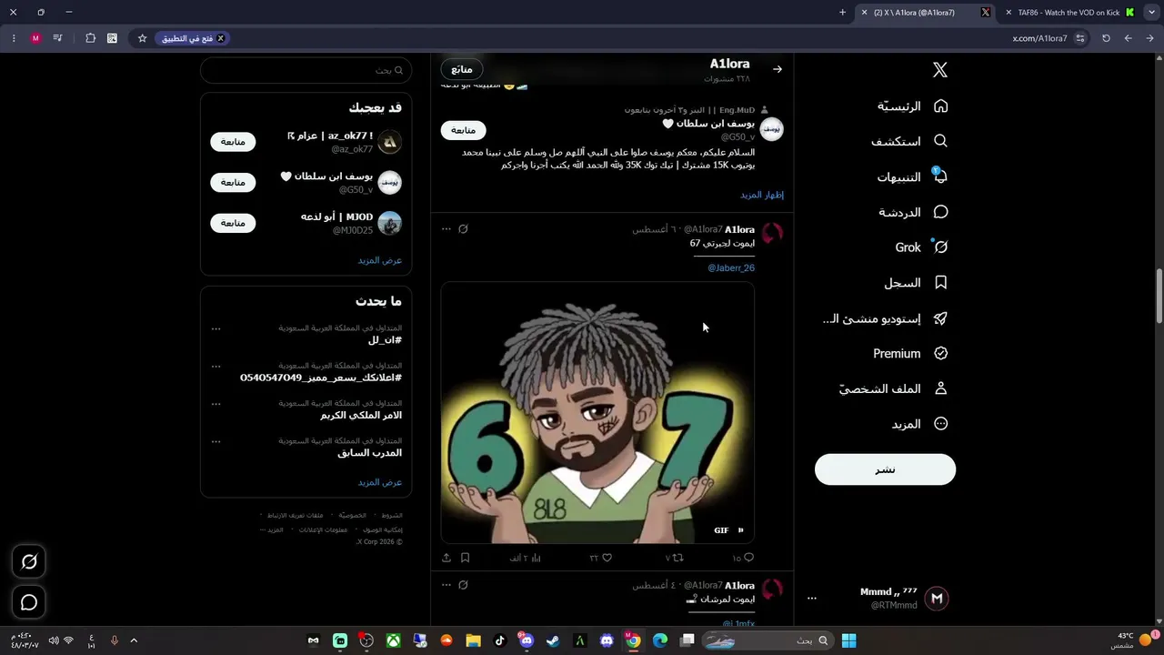1164x655 pixels.
Task: Open the X logo home link
Action: pos(940,70)
